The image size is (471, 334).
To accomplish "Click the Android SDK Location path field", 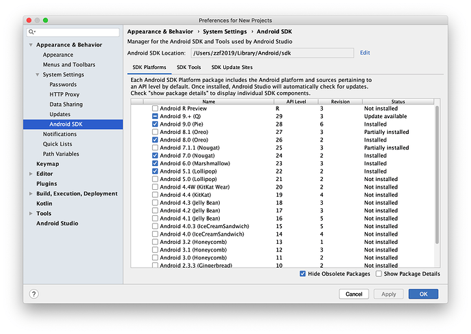I will [x=271, y=53].
